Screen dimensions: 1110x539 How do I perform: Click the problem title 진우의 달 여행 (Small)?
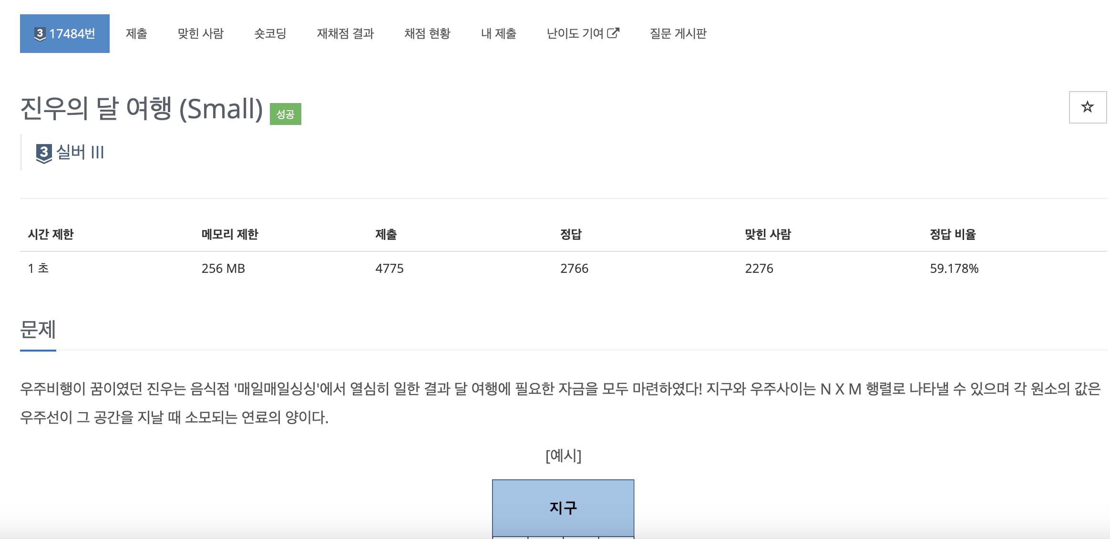click(142, 108)
